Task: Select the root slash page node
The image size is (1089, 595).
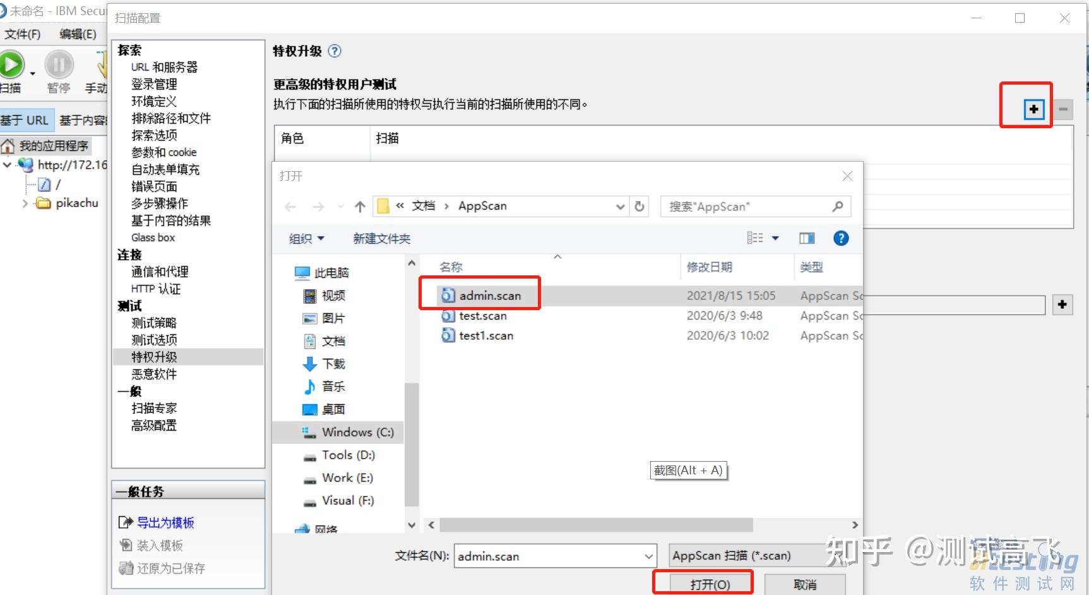Action: click(x=50, y=184)
